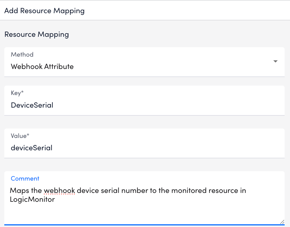Click the textarea resize handle
This screenshot has height=227, width=290.
pos(282,222)
